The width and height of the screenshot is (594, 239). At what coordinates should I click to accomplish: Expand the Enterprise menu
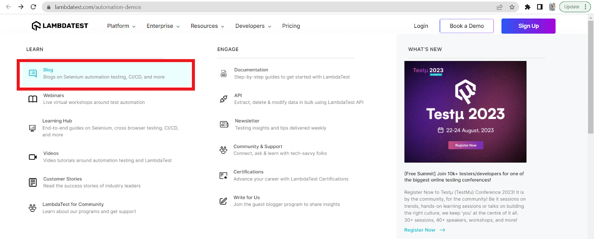(x=163, y=26)
